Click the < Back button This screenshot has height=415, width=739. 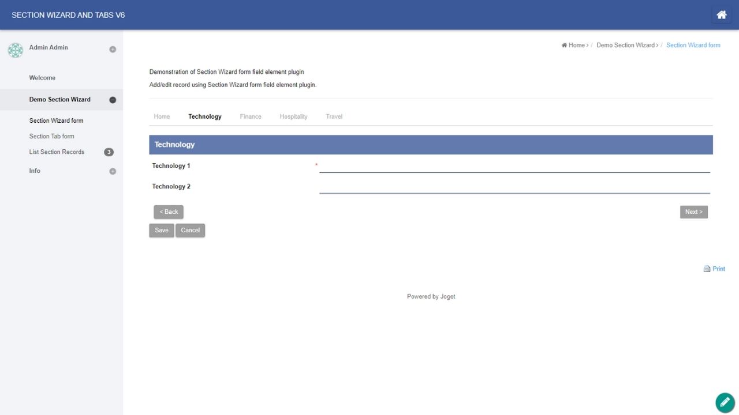tap(169, 212)
